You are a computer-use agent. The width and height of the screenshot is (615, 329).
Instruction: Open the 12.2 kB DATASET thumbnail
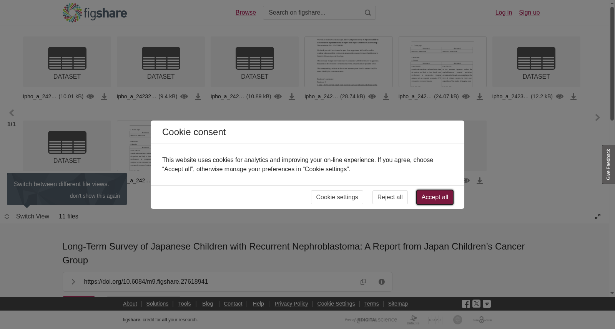[x=536, y=62]
